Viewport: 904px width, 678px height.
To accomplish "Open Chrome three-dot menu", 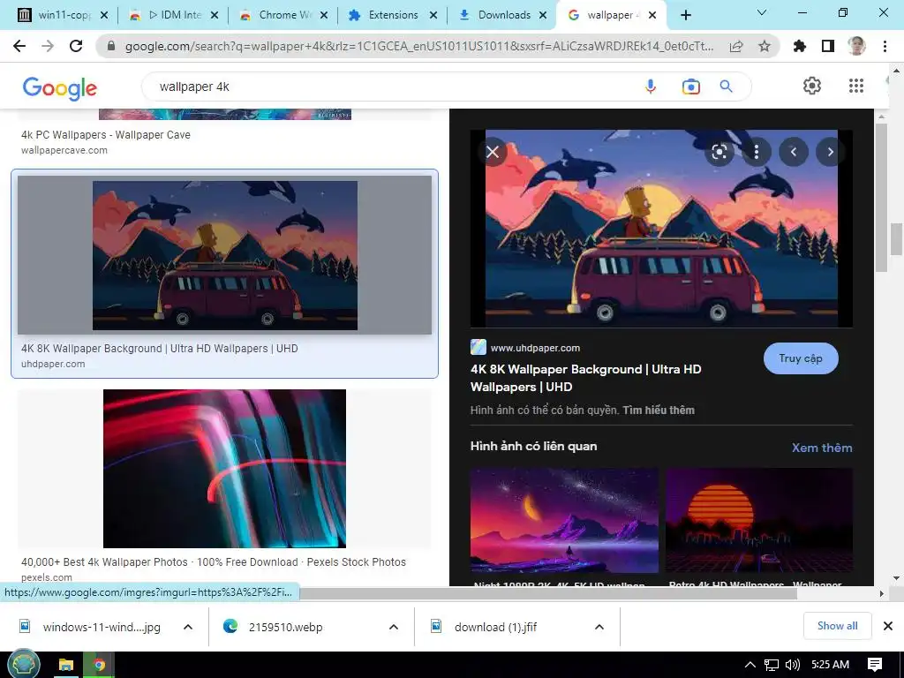I will coord(885,46).
